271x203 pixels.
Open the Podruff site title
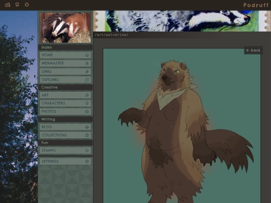256,5
